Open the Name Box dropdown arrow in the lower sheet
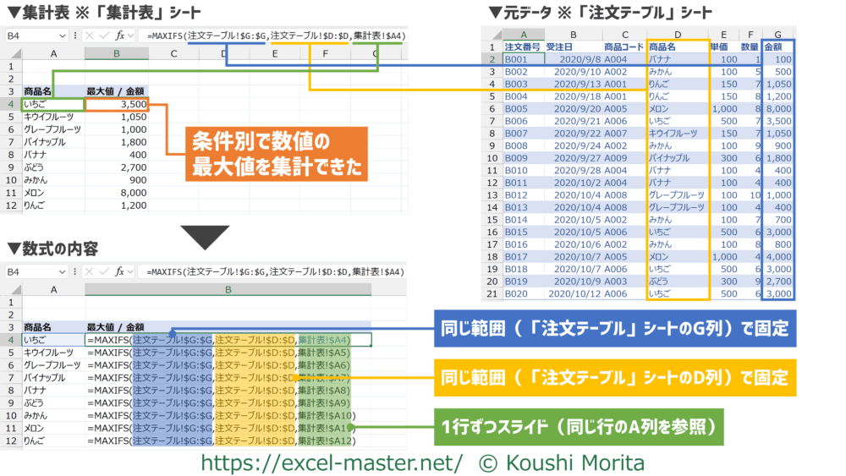The width and height of the screenshot is (846, 476). pyautogui.click(x=63, y=272)
